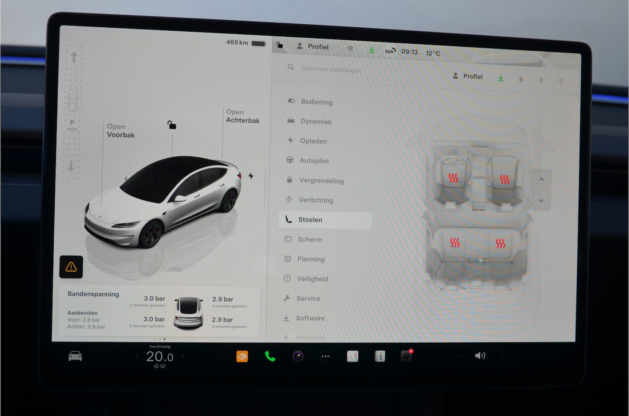Show all apps with the three-dots button
This screenshot has height=416, width=629.
[x=325, y=356]
